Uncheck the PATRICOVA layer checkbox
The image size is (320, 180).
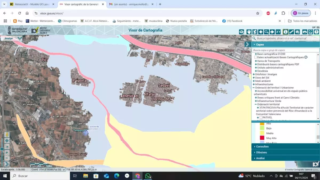(x=261, y=108)
